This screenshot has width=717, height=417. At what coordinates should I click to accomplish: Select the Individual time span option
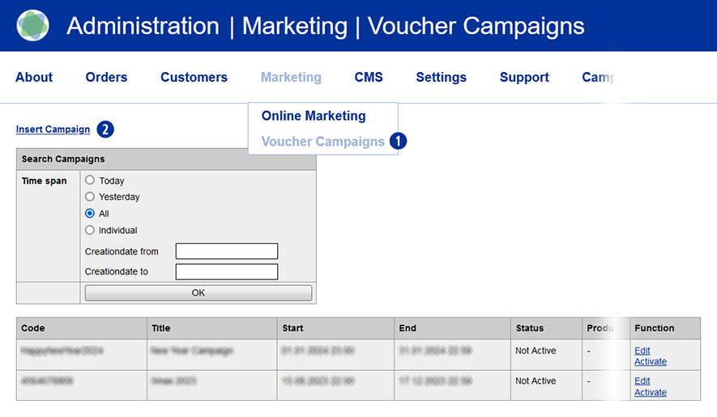(x=90, y=230)
